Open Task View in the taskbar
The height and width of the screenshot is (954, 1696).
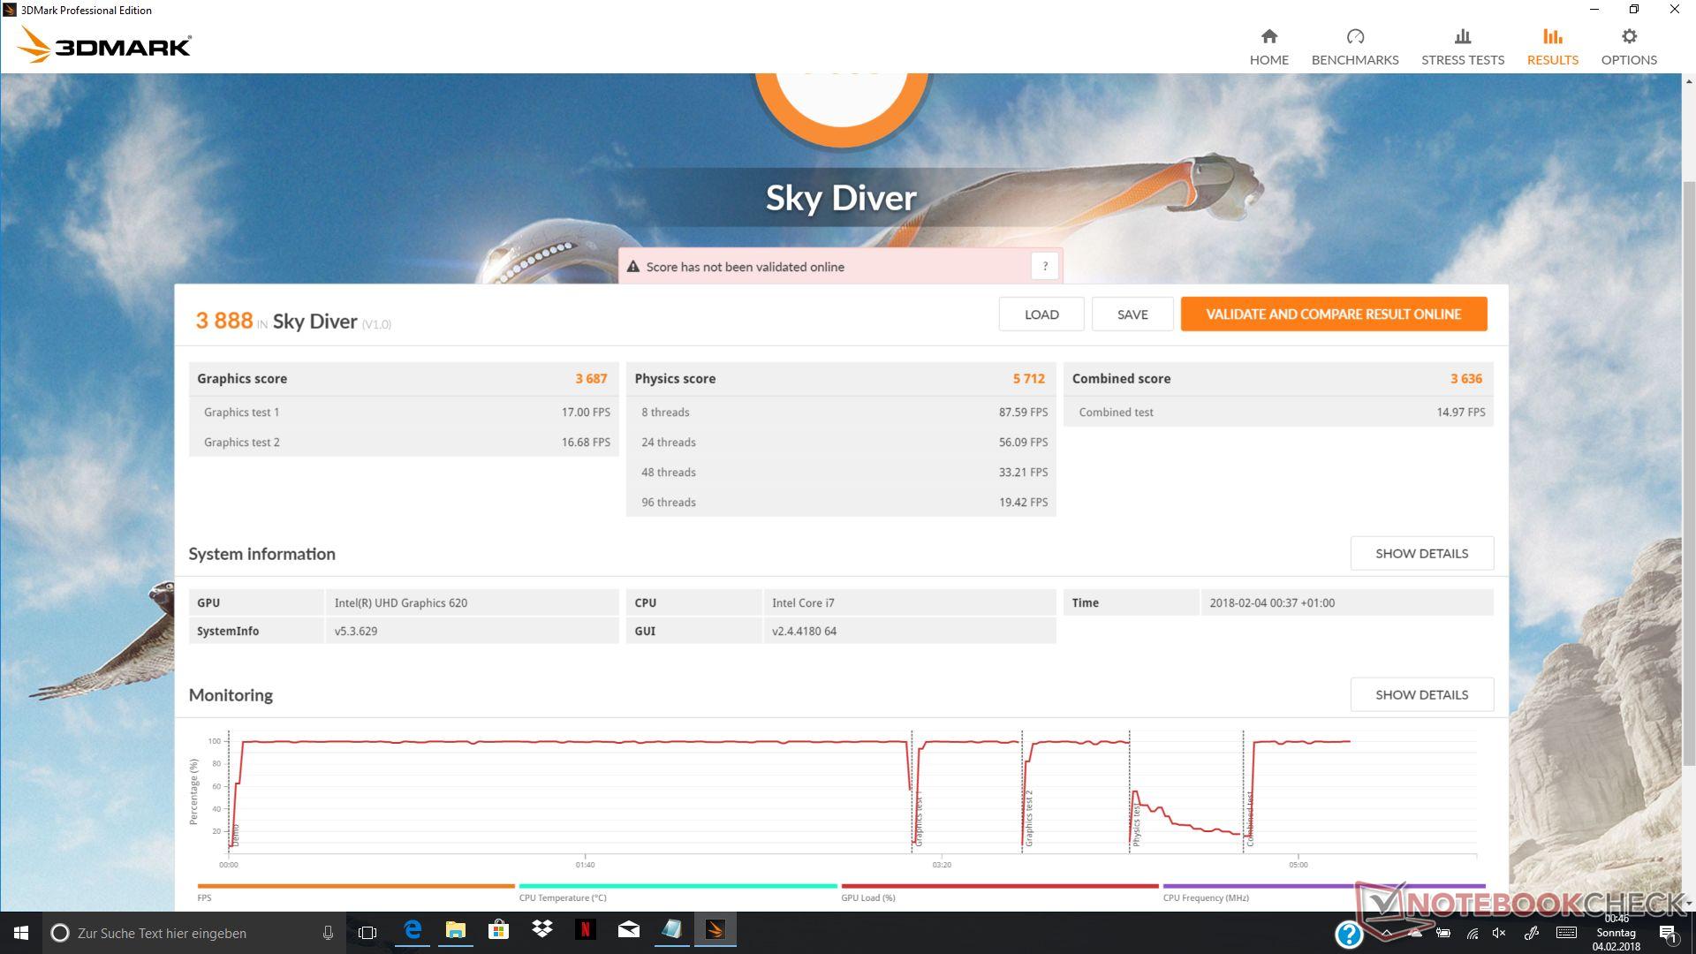click(367, 933)
